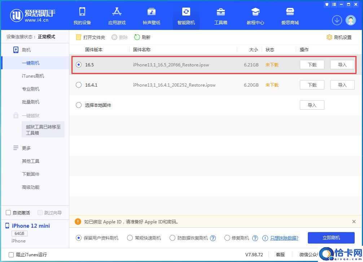Open 其他工具 in sidebar
363x262 pixels.
coord(31,161)
